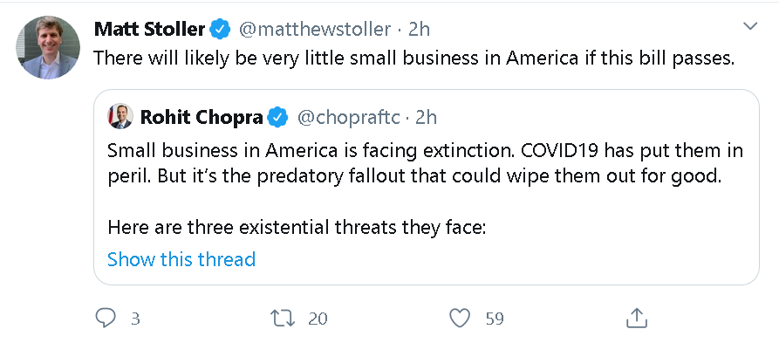Click Rohit Chopra's verified badge
779x343 pixels.
pos(277,118)
